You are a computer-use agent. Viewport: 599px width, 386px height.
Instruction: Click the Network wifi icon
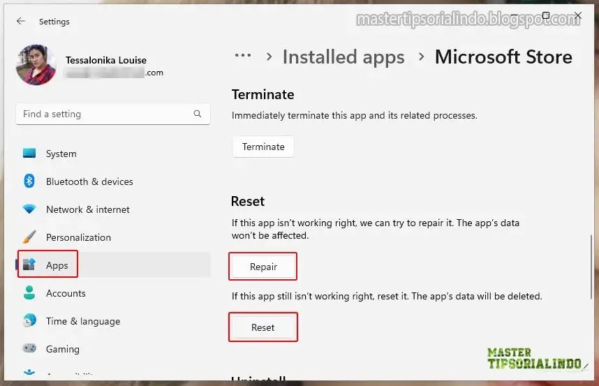coord(29,209)
